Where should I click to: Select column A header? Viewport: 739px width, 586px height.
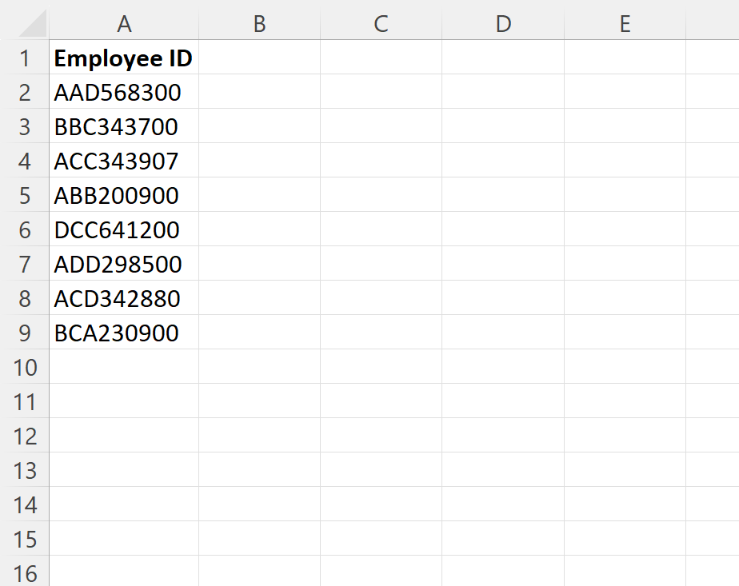pos(124,24)
